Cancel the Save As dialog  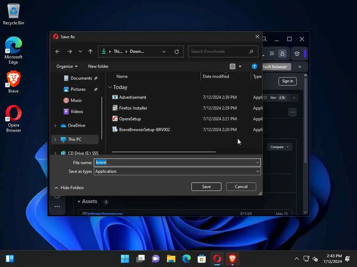tap(241, 187)
